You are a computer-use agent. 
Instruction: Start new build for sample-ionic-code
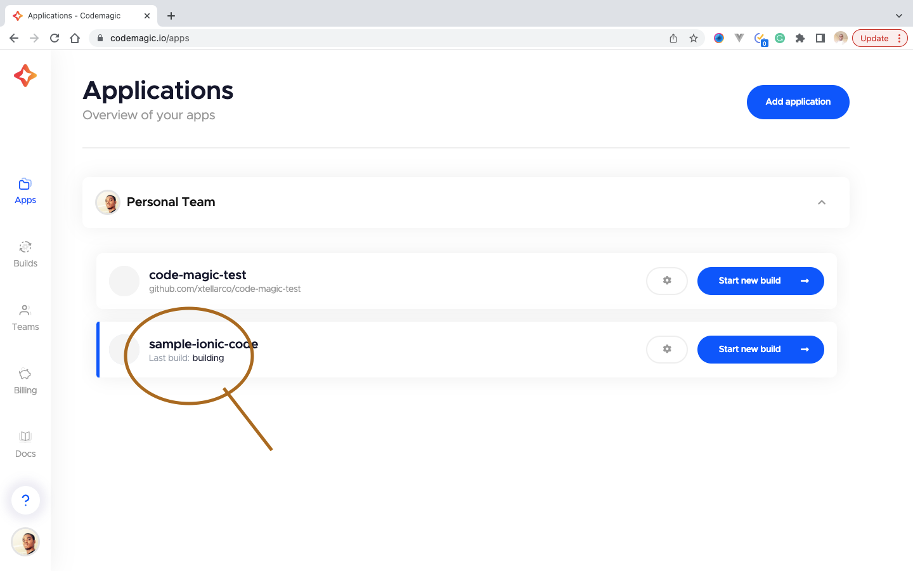pos(761,350)
